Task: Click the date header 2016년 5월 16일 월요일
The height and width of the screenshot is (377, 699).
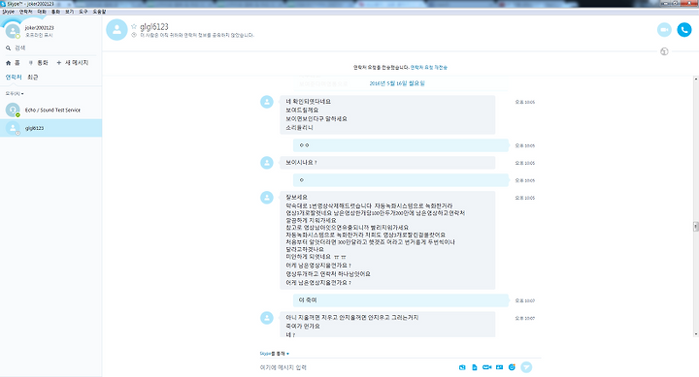Action: 397,83
